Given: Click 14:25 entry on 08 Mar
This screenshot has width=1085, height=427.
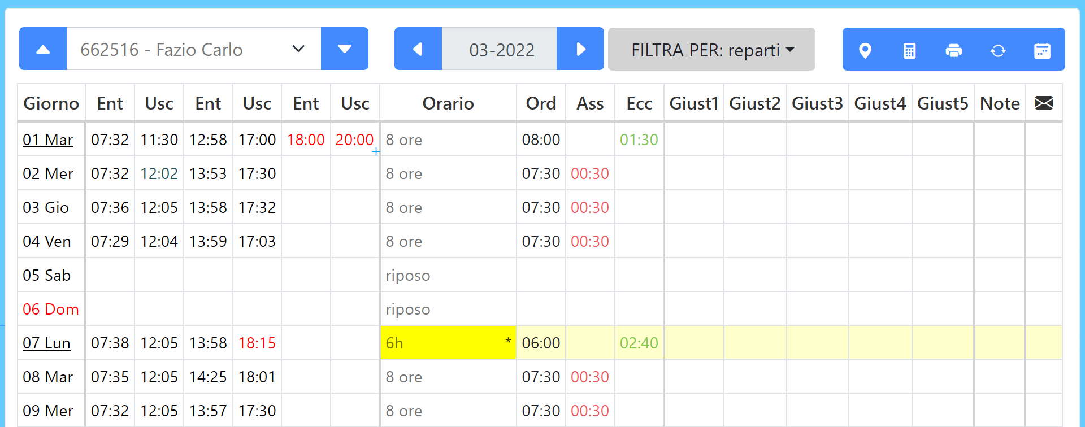Looking at the screenshot, I should tap(208, 377).
